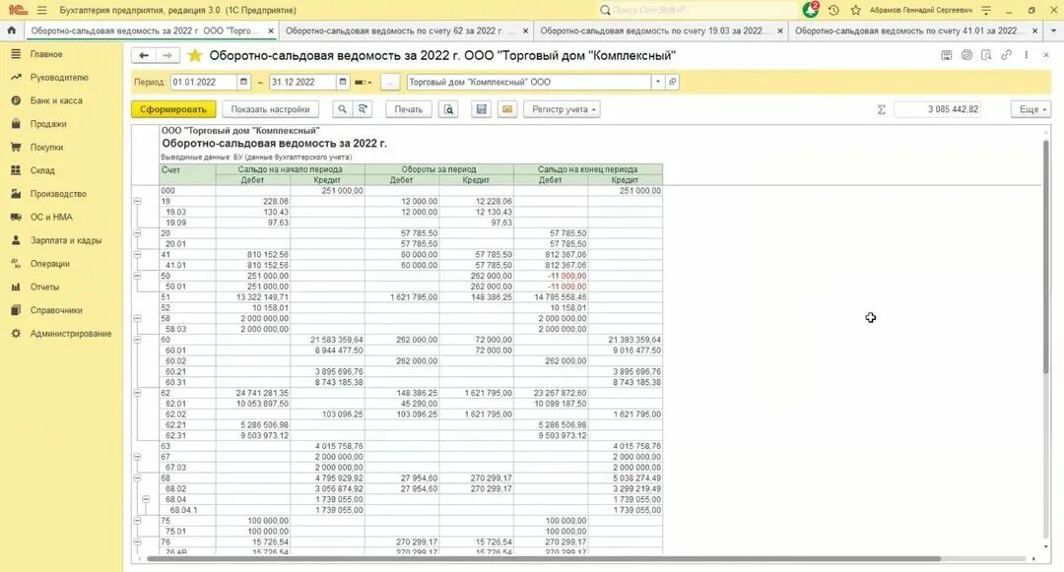This screenshot has height=572, width=1064.
Task: Select cell 13 322 149,71 for account 51
Action: (x=252, y=297)
